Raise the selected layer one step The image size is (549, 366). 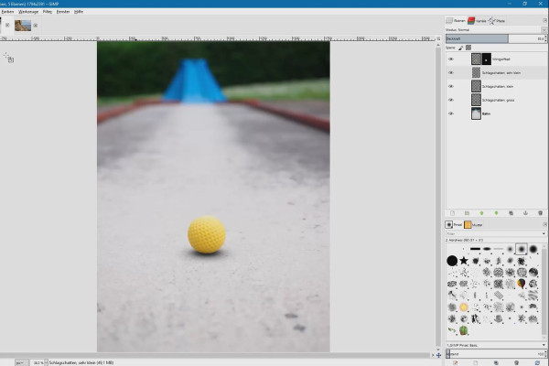point(481,213)
